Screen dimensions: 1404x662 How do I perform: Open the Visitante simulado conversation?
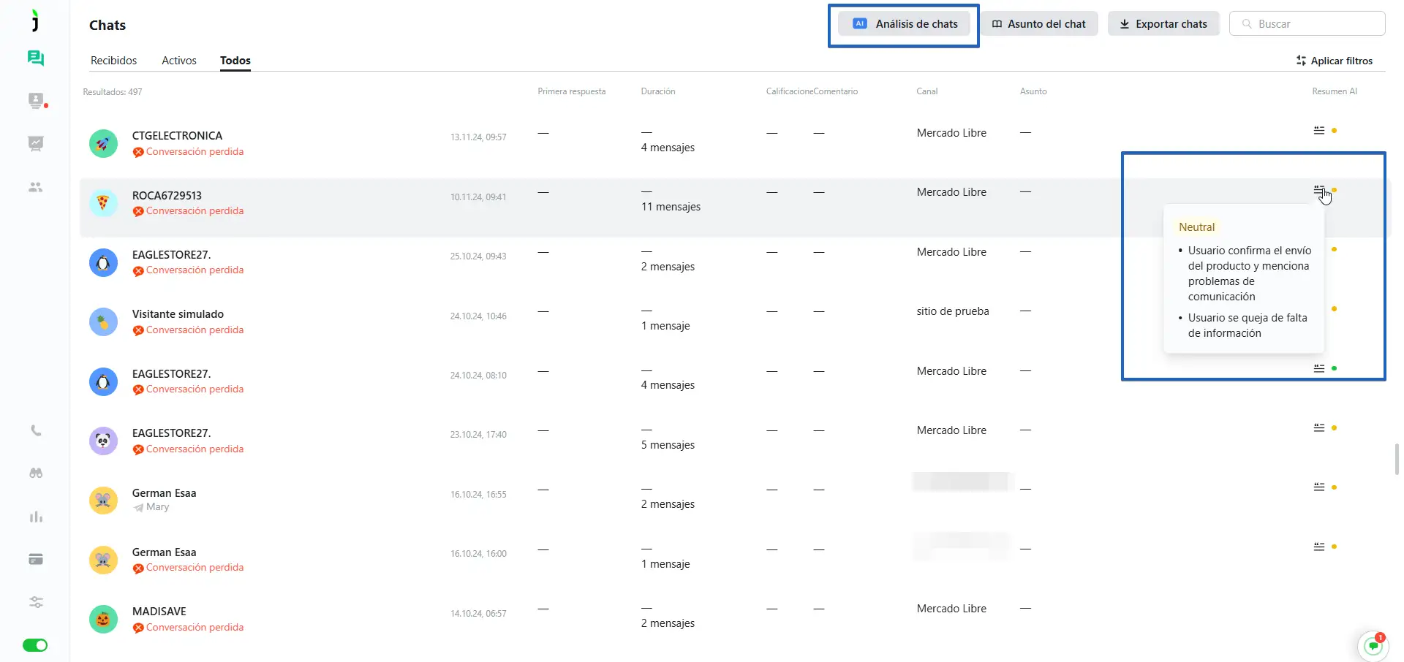coord(178,315)
